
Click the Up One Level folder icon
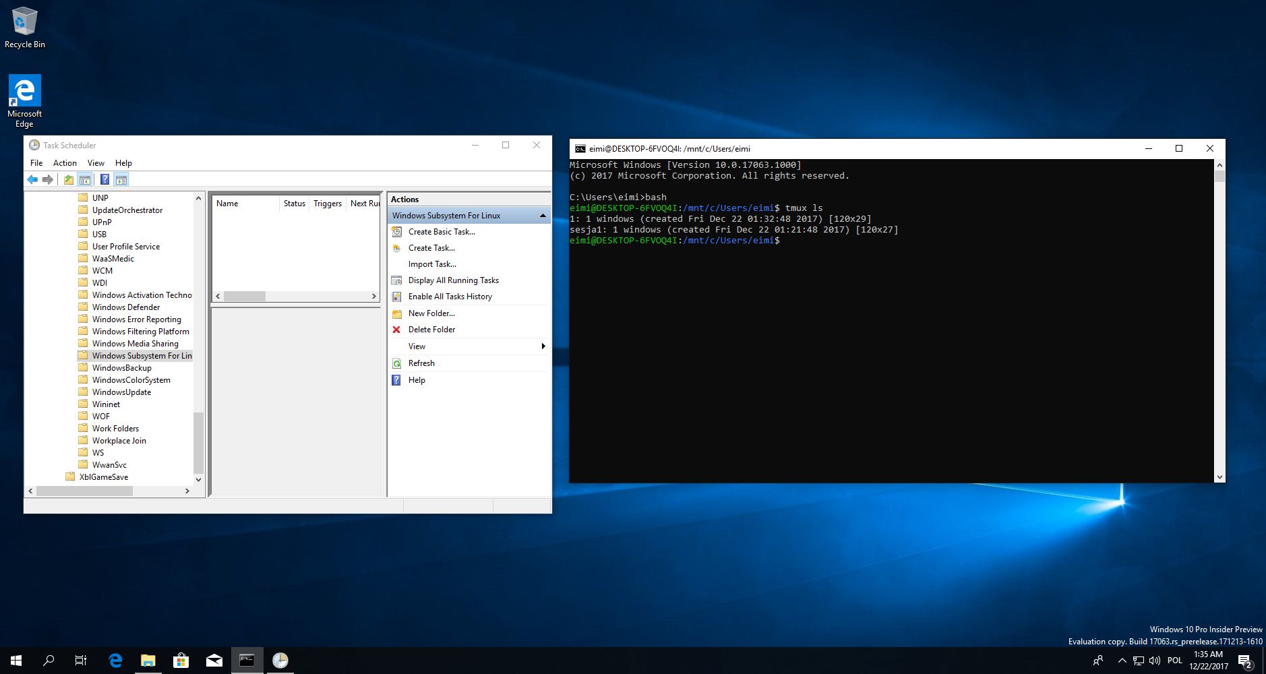[68, 179]
